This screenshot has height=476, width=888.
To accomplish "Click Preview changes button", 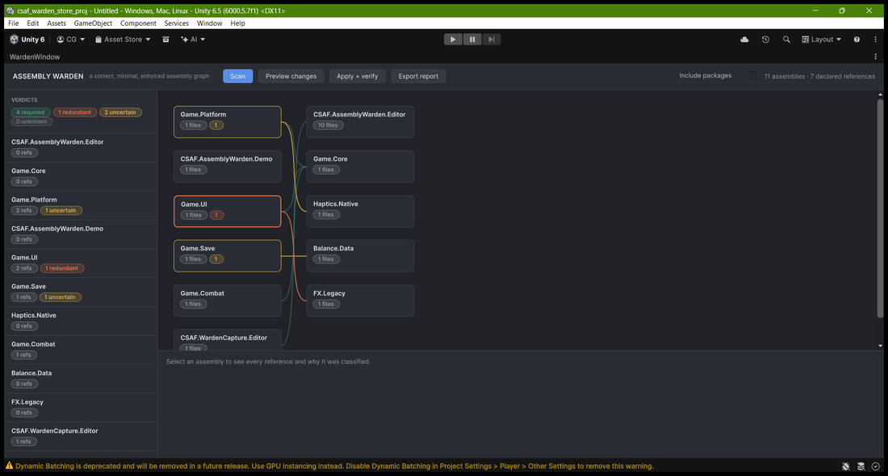I will (x=291, y=76).
